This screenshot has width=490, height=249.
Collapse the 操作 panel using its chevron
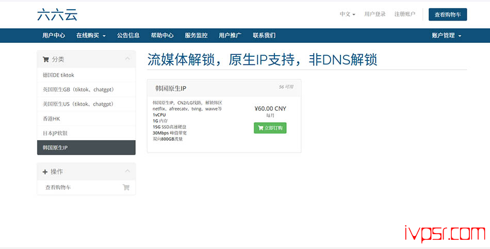[x=127, y=172]
